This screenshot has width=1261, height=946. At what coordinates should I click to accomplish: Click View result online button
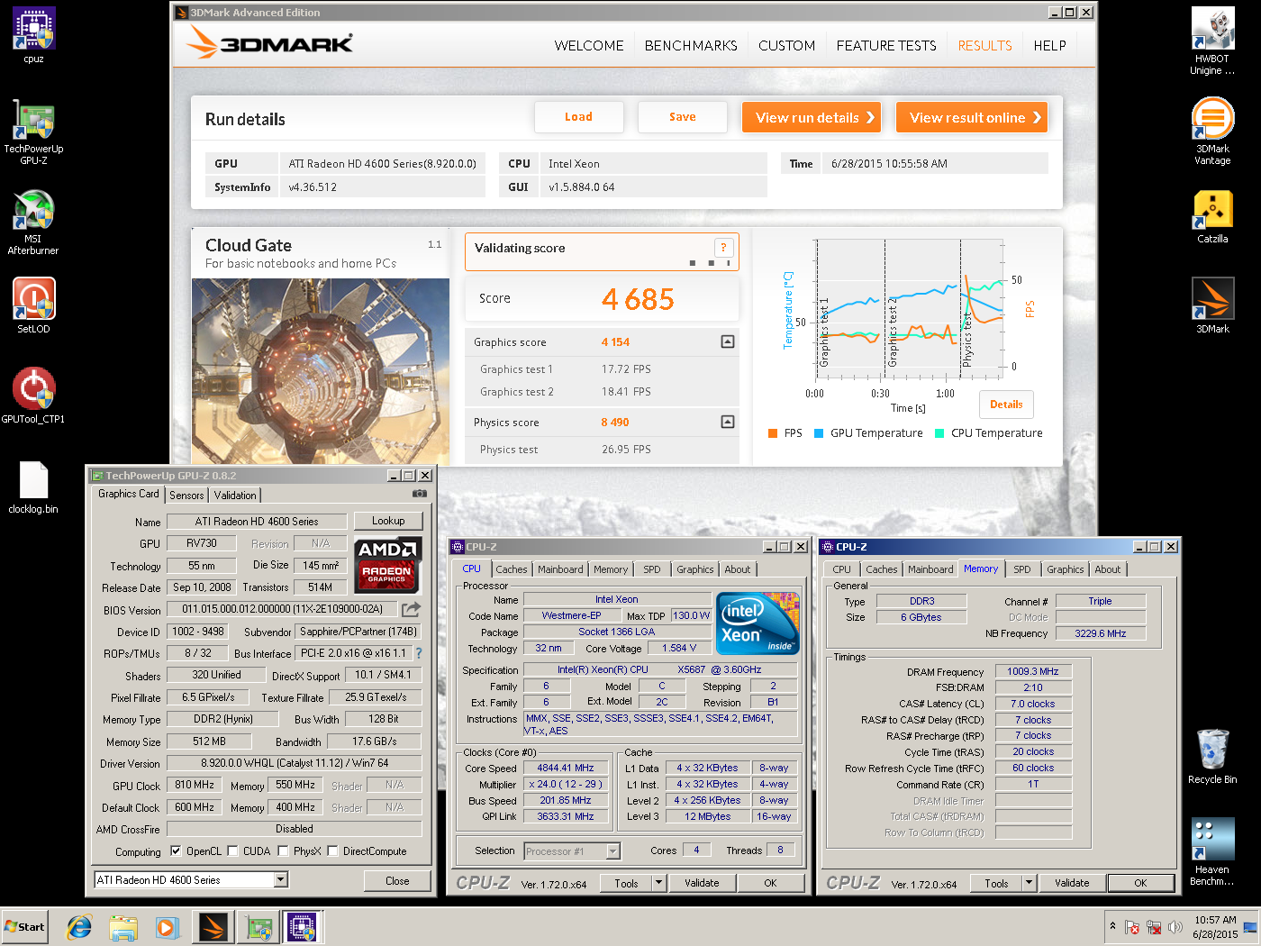tap(972, 117)
